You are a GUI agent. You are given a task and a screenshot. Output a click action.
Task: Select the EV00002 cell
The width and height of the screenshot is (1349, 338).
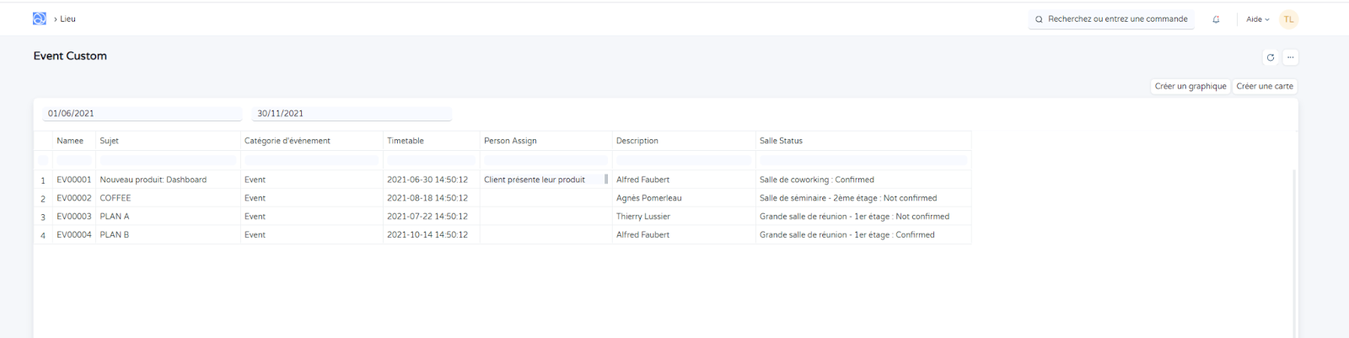[73, 198]
